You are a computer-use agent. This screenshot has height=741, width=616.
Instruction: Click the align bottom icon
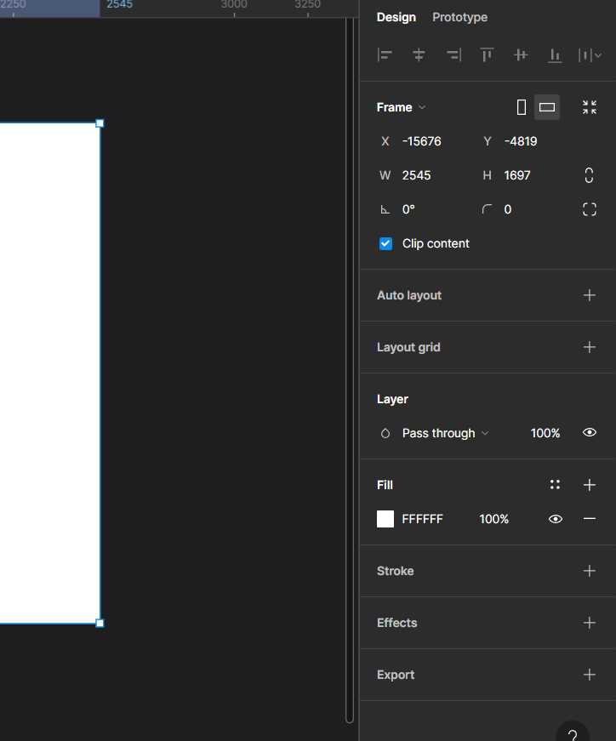(555, 55)
